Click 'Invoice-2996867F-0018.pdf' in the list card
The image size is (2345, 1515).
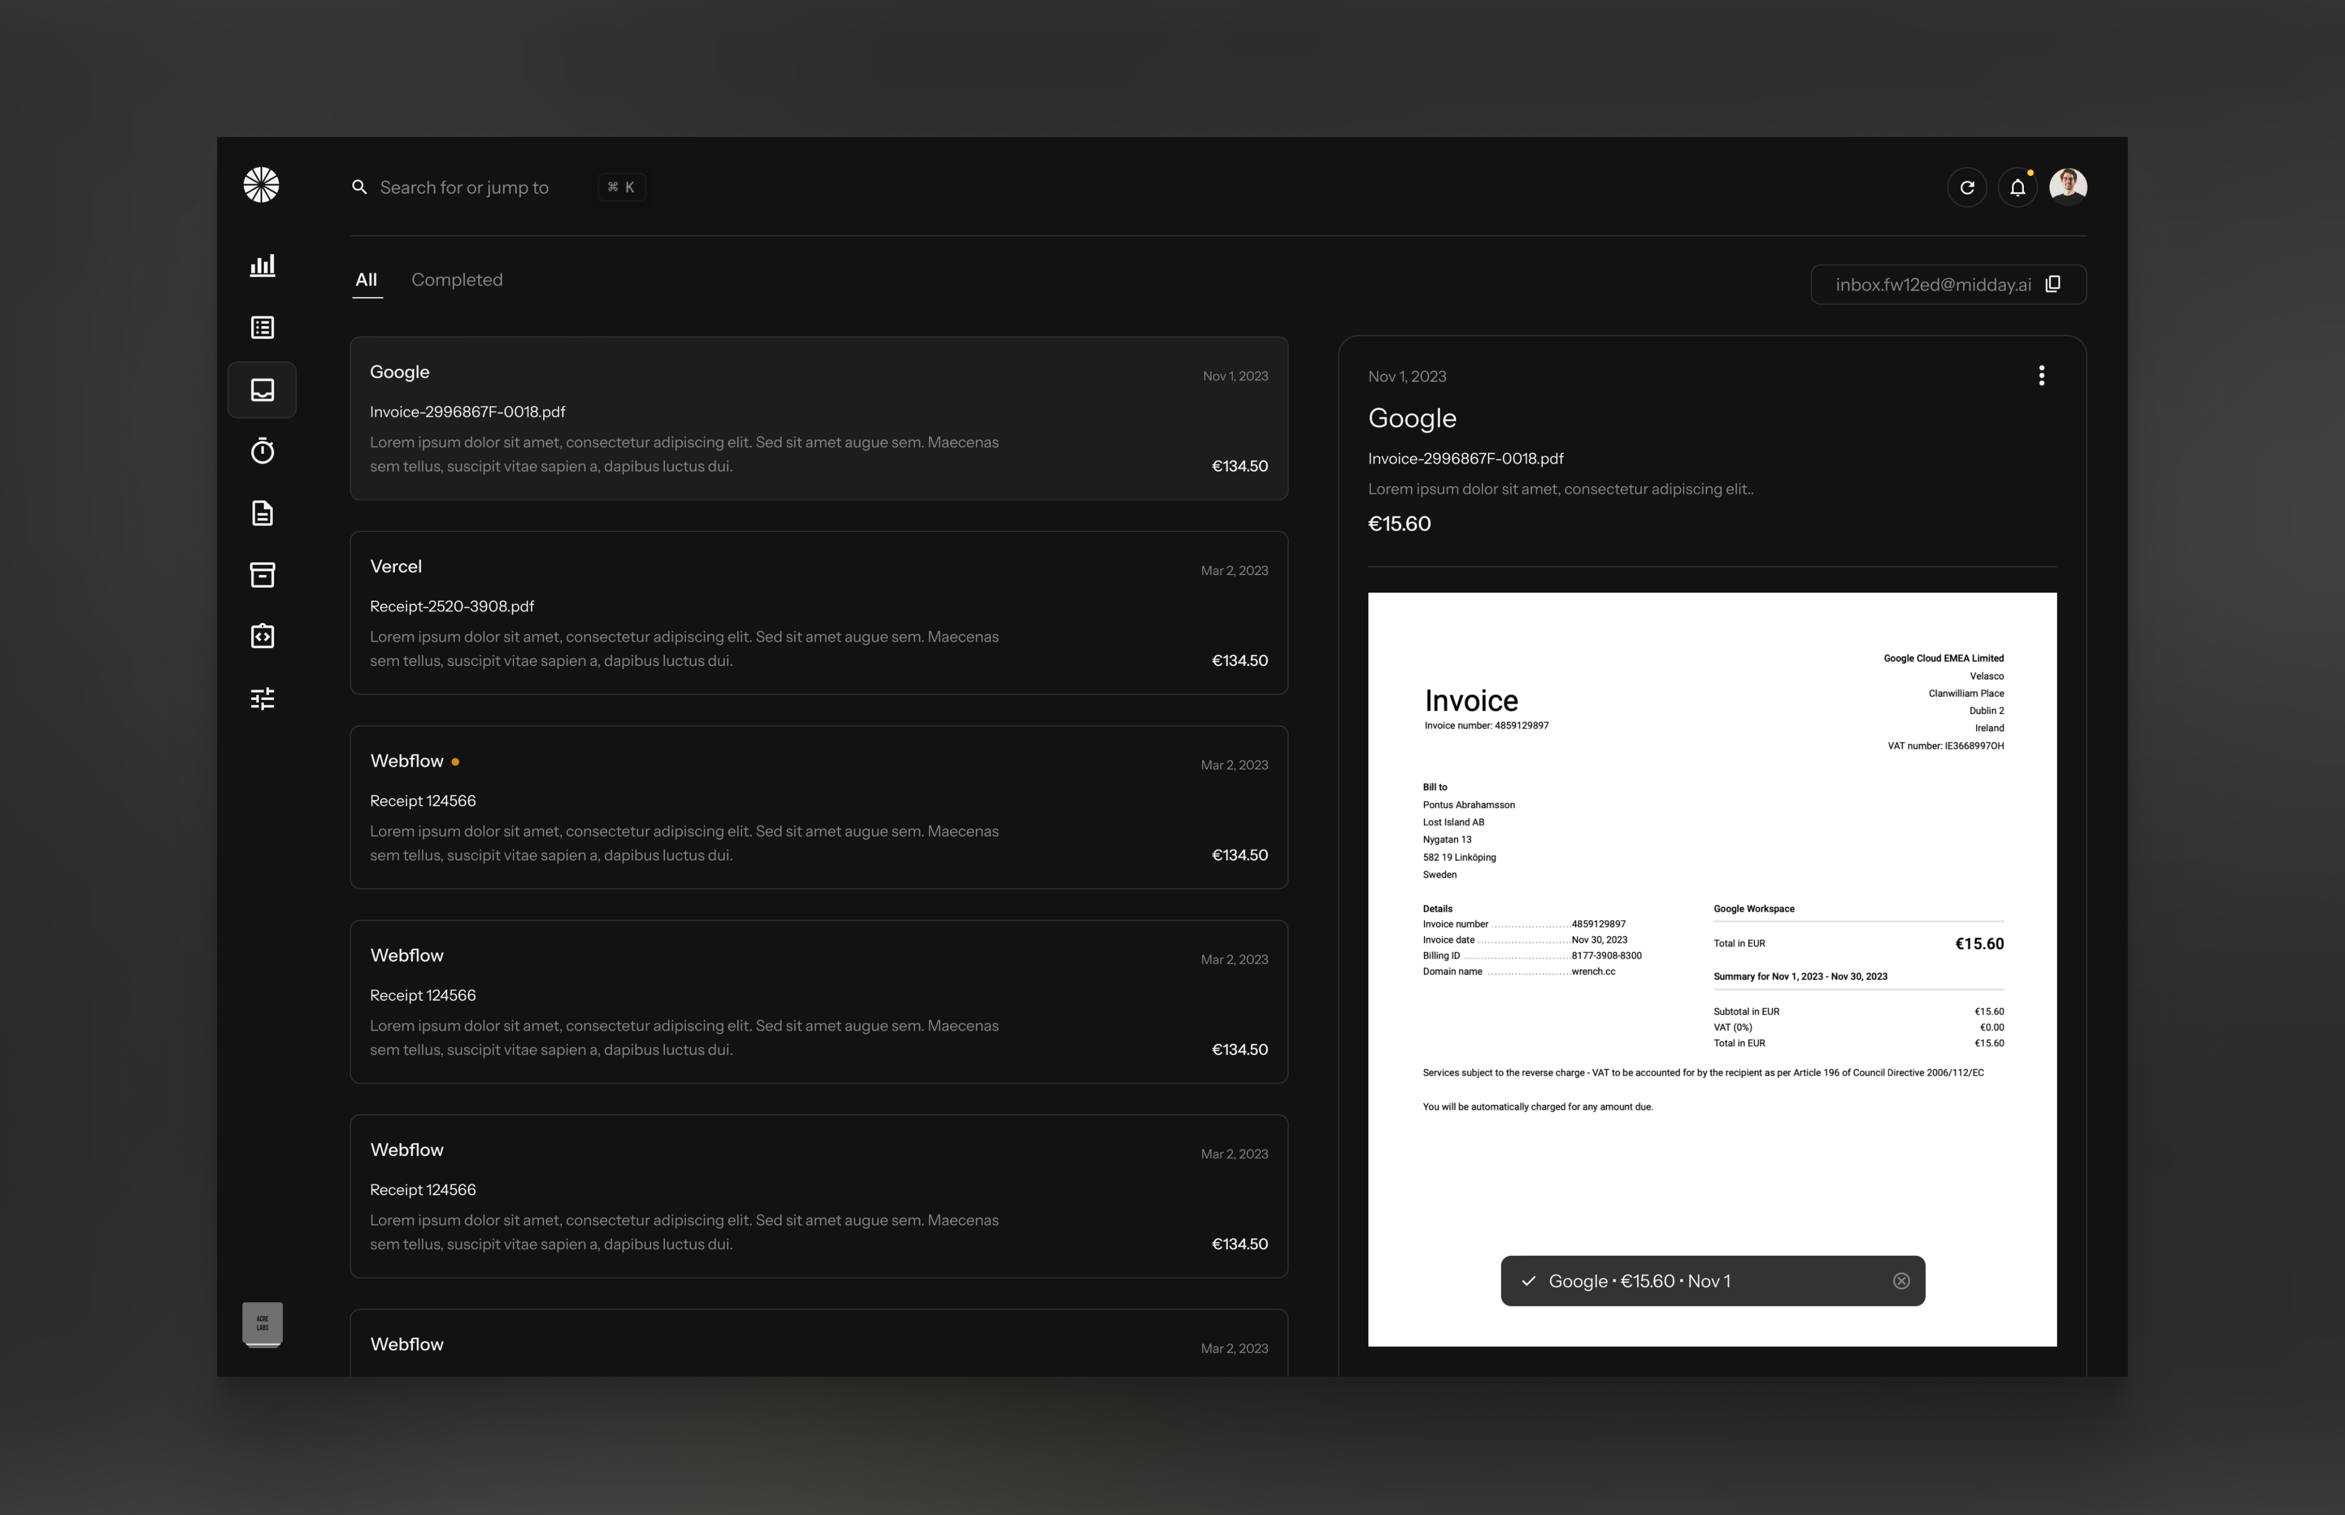point(467,412)
